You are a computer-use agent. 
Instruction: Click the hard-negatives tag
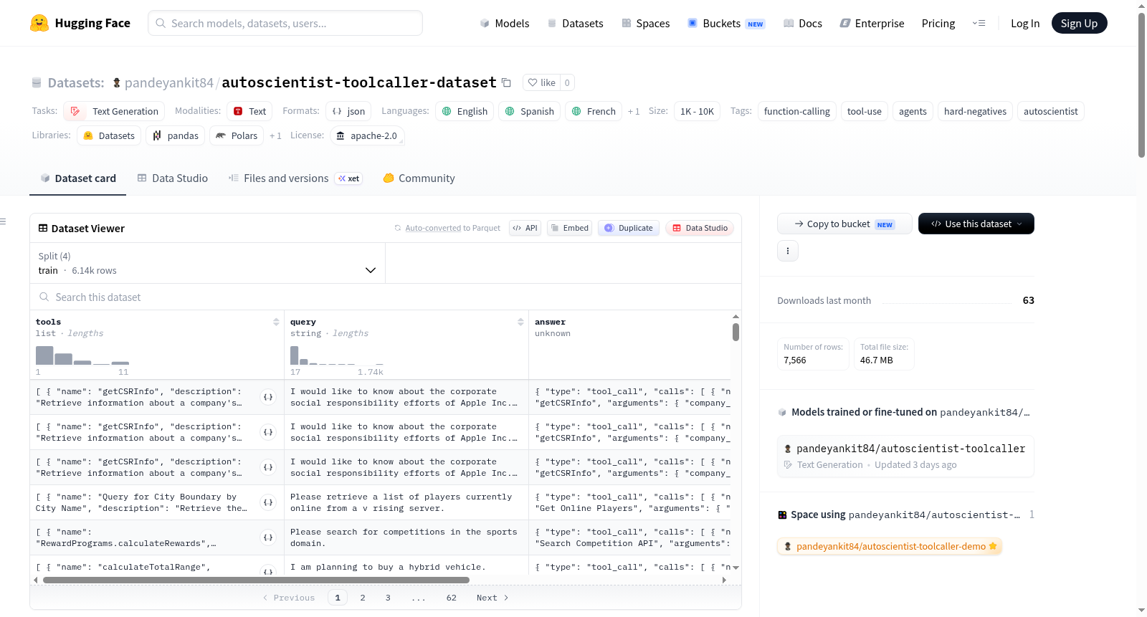(975, 111)
